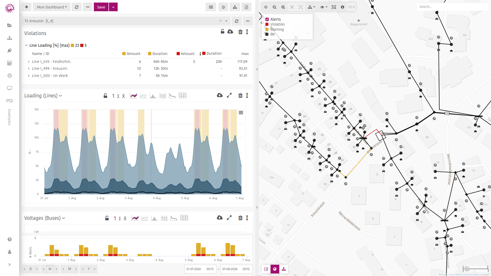This screenshot has height=276, width=491.
Task: Switch Loading chart to table view
Action: coord(183,96)
